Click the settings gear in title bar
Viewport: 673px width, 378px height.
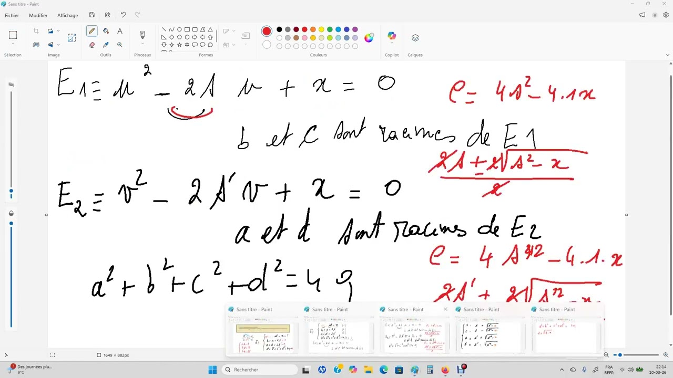click(x=666, y=15)
